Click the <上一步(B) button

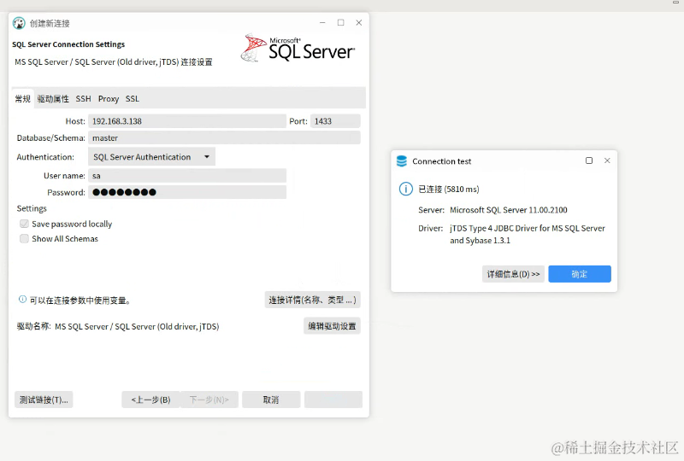151,400
